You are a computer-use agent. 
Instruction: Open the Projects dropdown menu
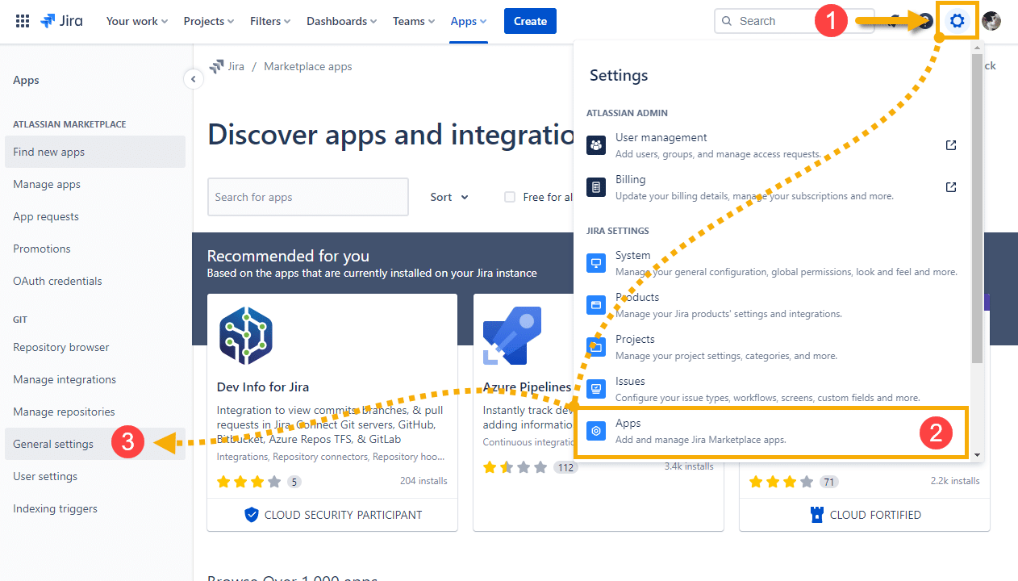click(x=209, y=21)
